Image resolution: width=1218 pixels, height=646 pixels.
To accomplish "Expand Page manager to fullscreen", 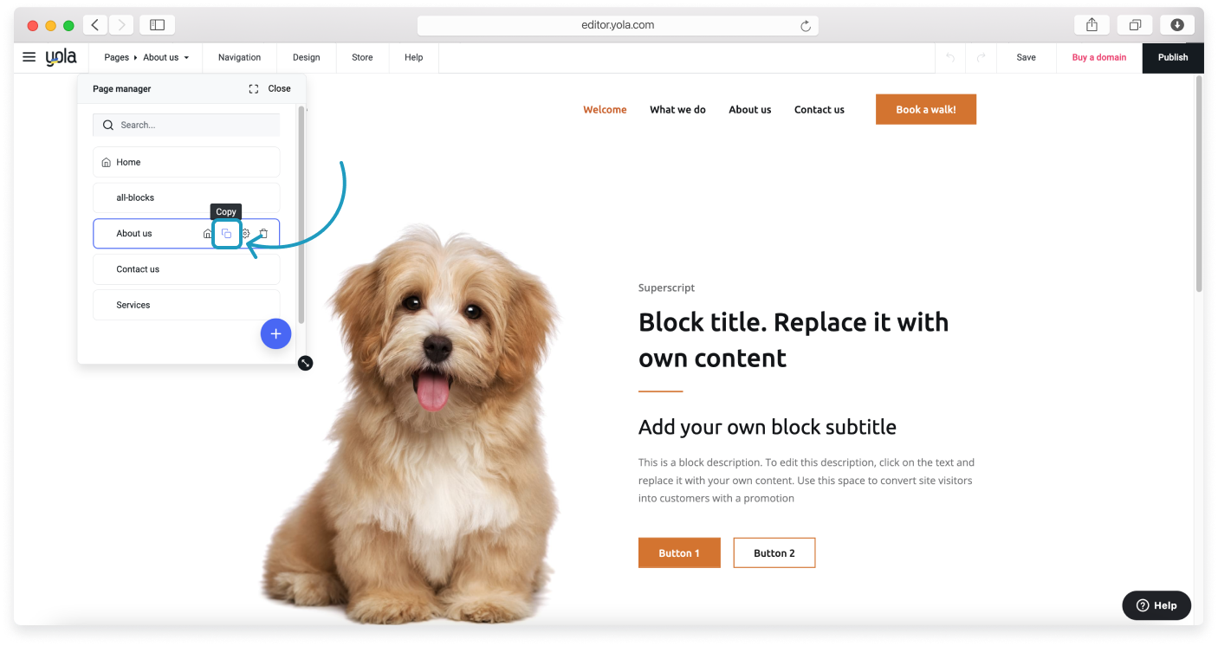I will pyautogui.click(x=254, y=88).
